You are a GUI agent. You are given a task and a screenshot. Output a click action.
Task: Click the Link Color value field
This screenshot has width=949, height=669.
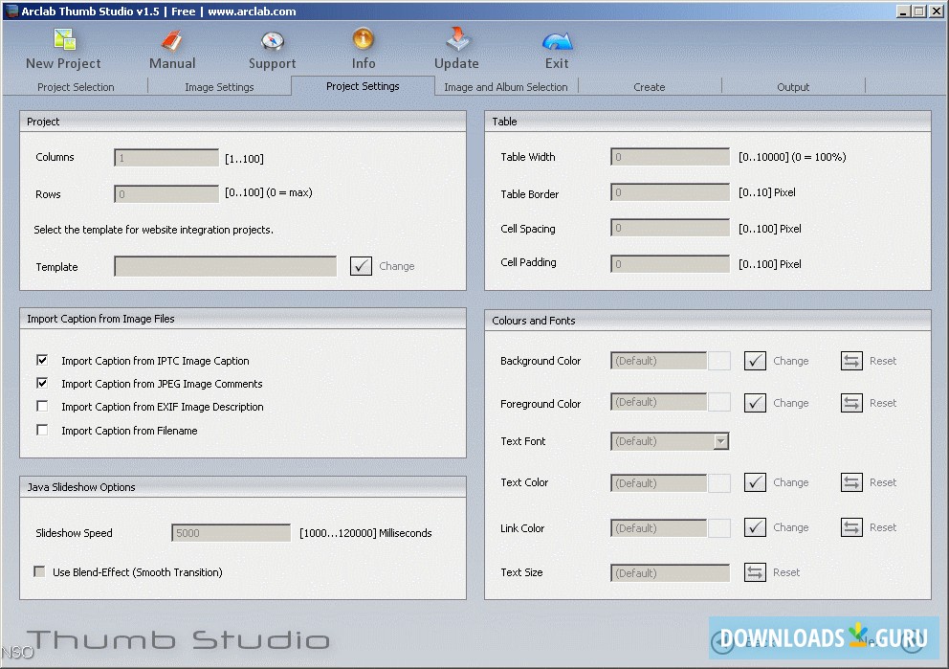tap(658, 528)
